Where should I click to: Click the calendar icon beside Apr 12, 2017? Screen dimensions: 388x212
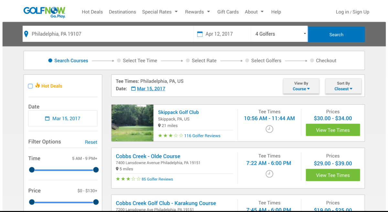(x=200, y=34)
